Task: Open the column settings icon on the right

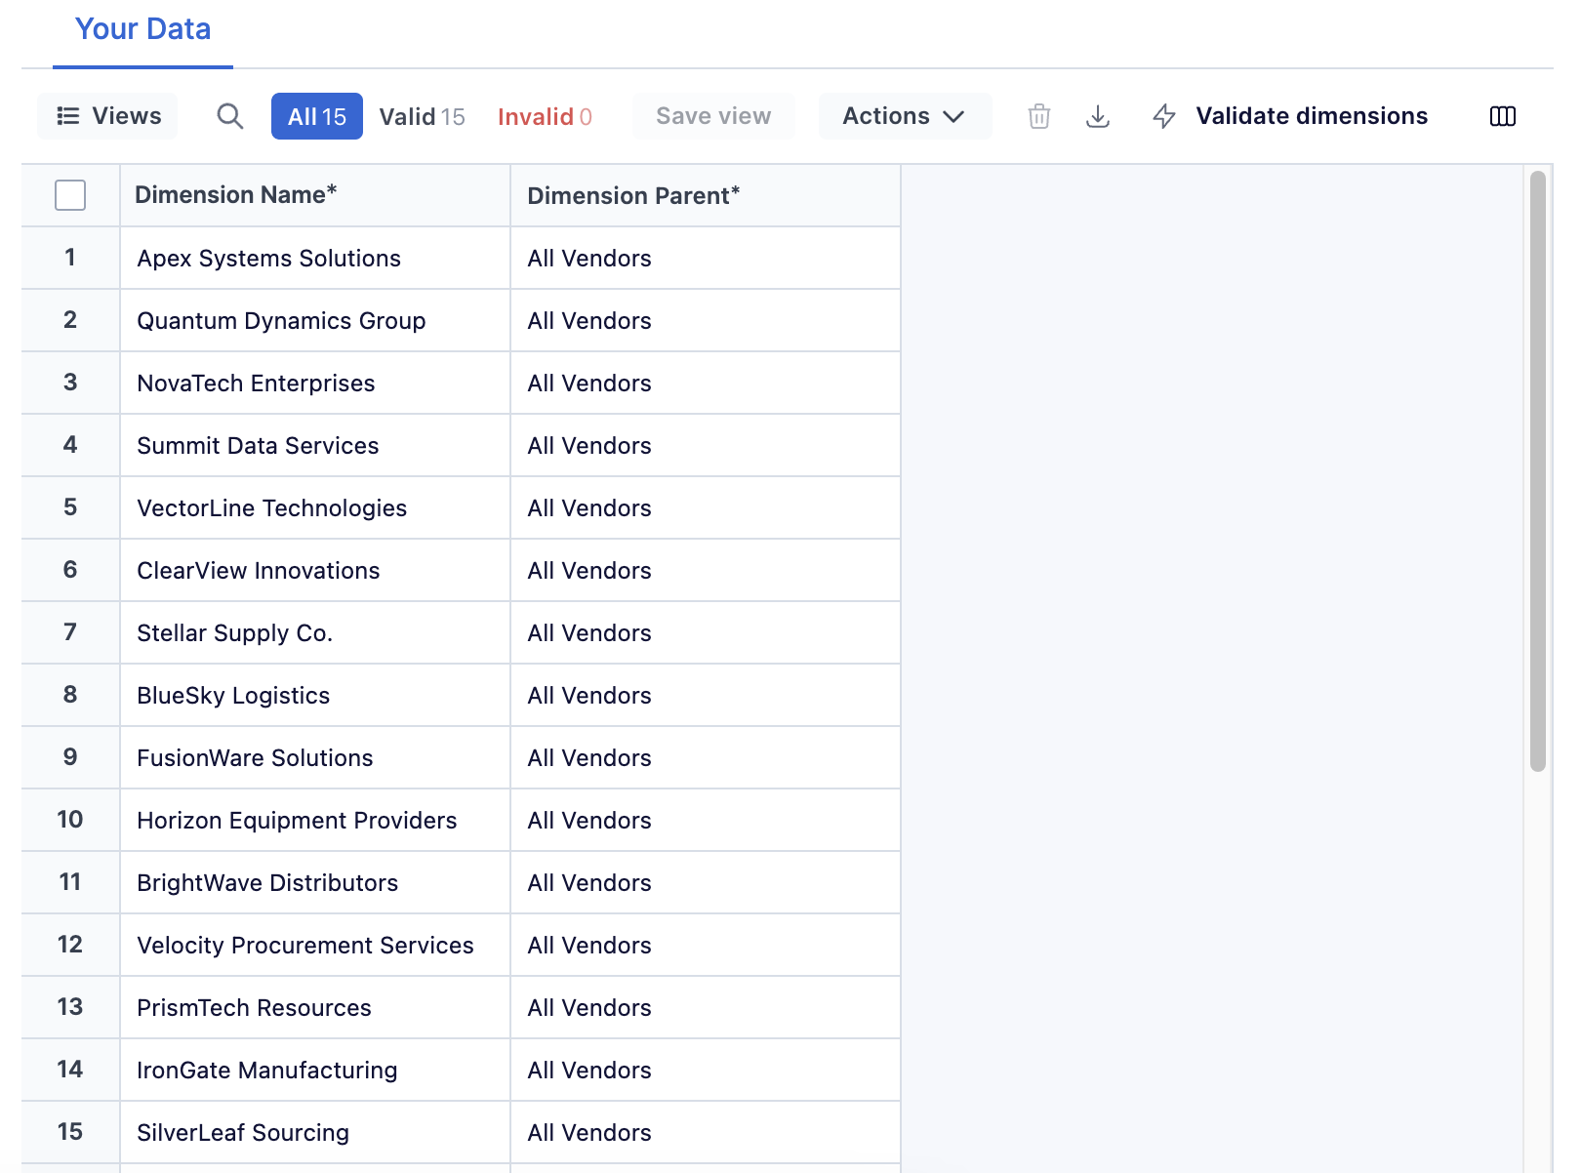Action: (x=1503, y=116)
